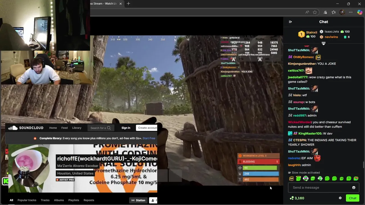Select the heart-eyes green emote
Viewport: 365px width, 205px height.
coord(356,179)
